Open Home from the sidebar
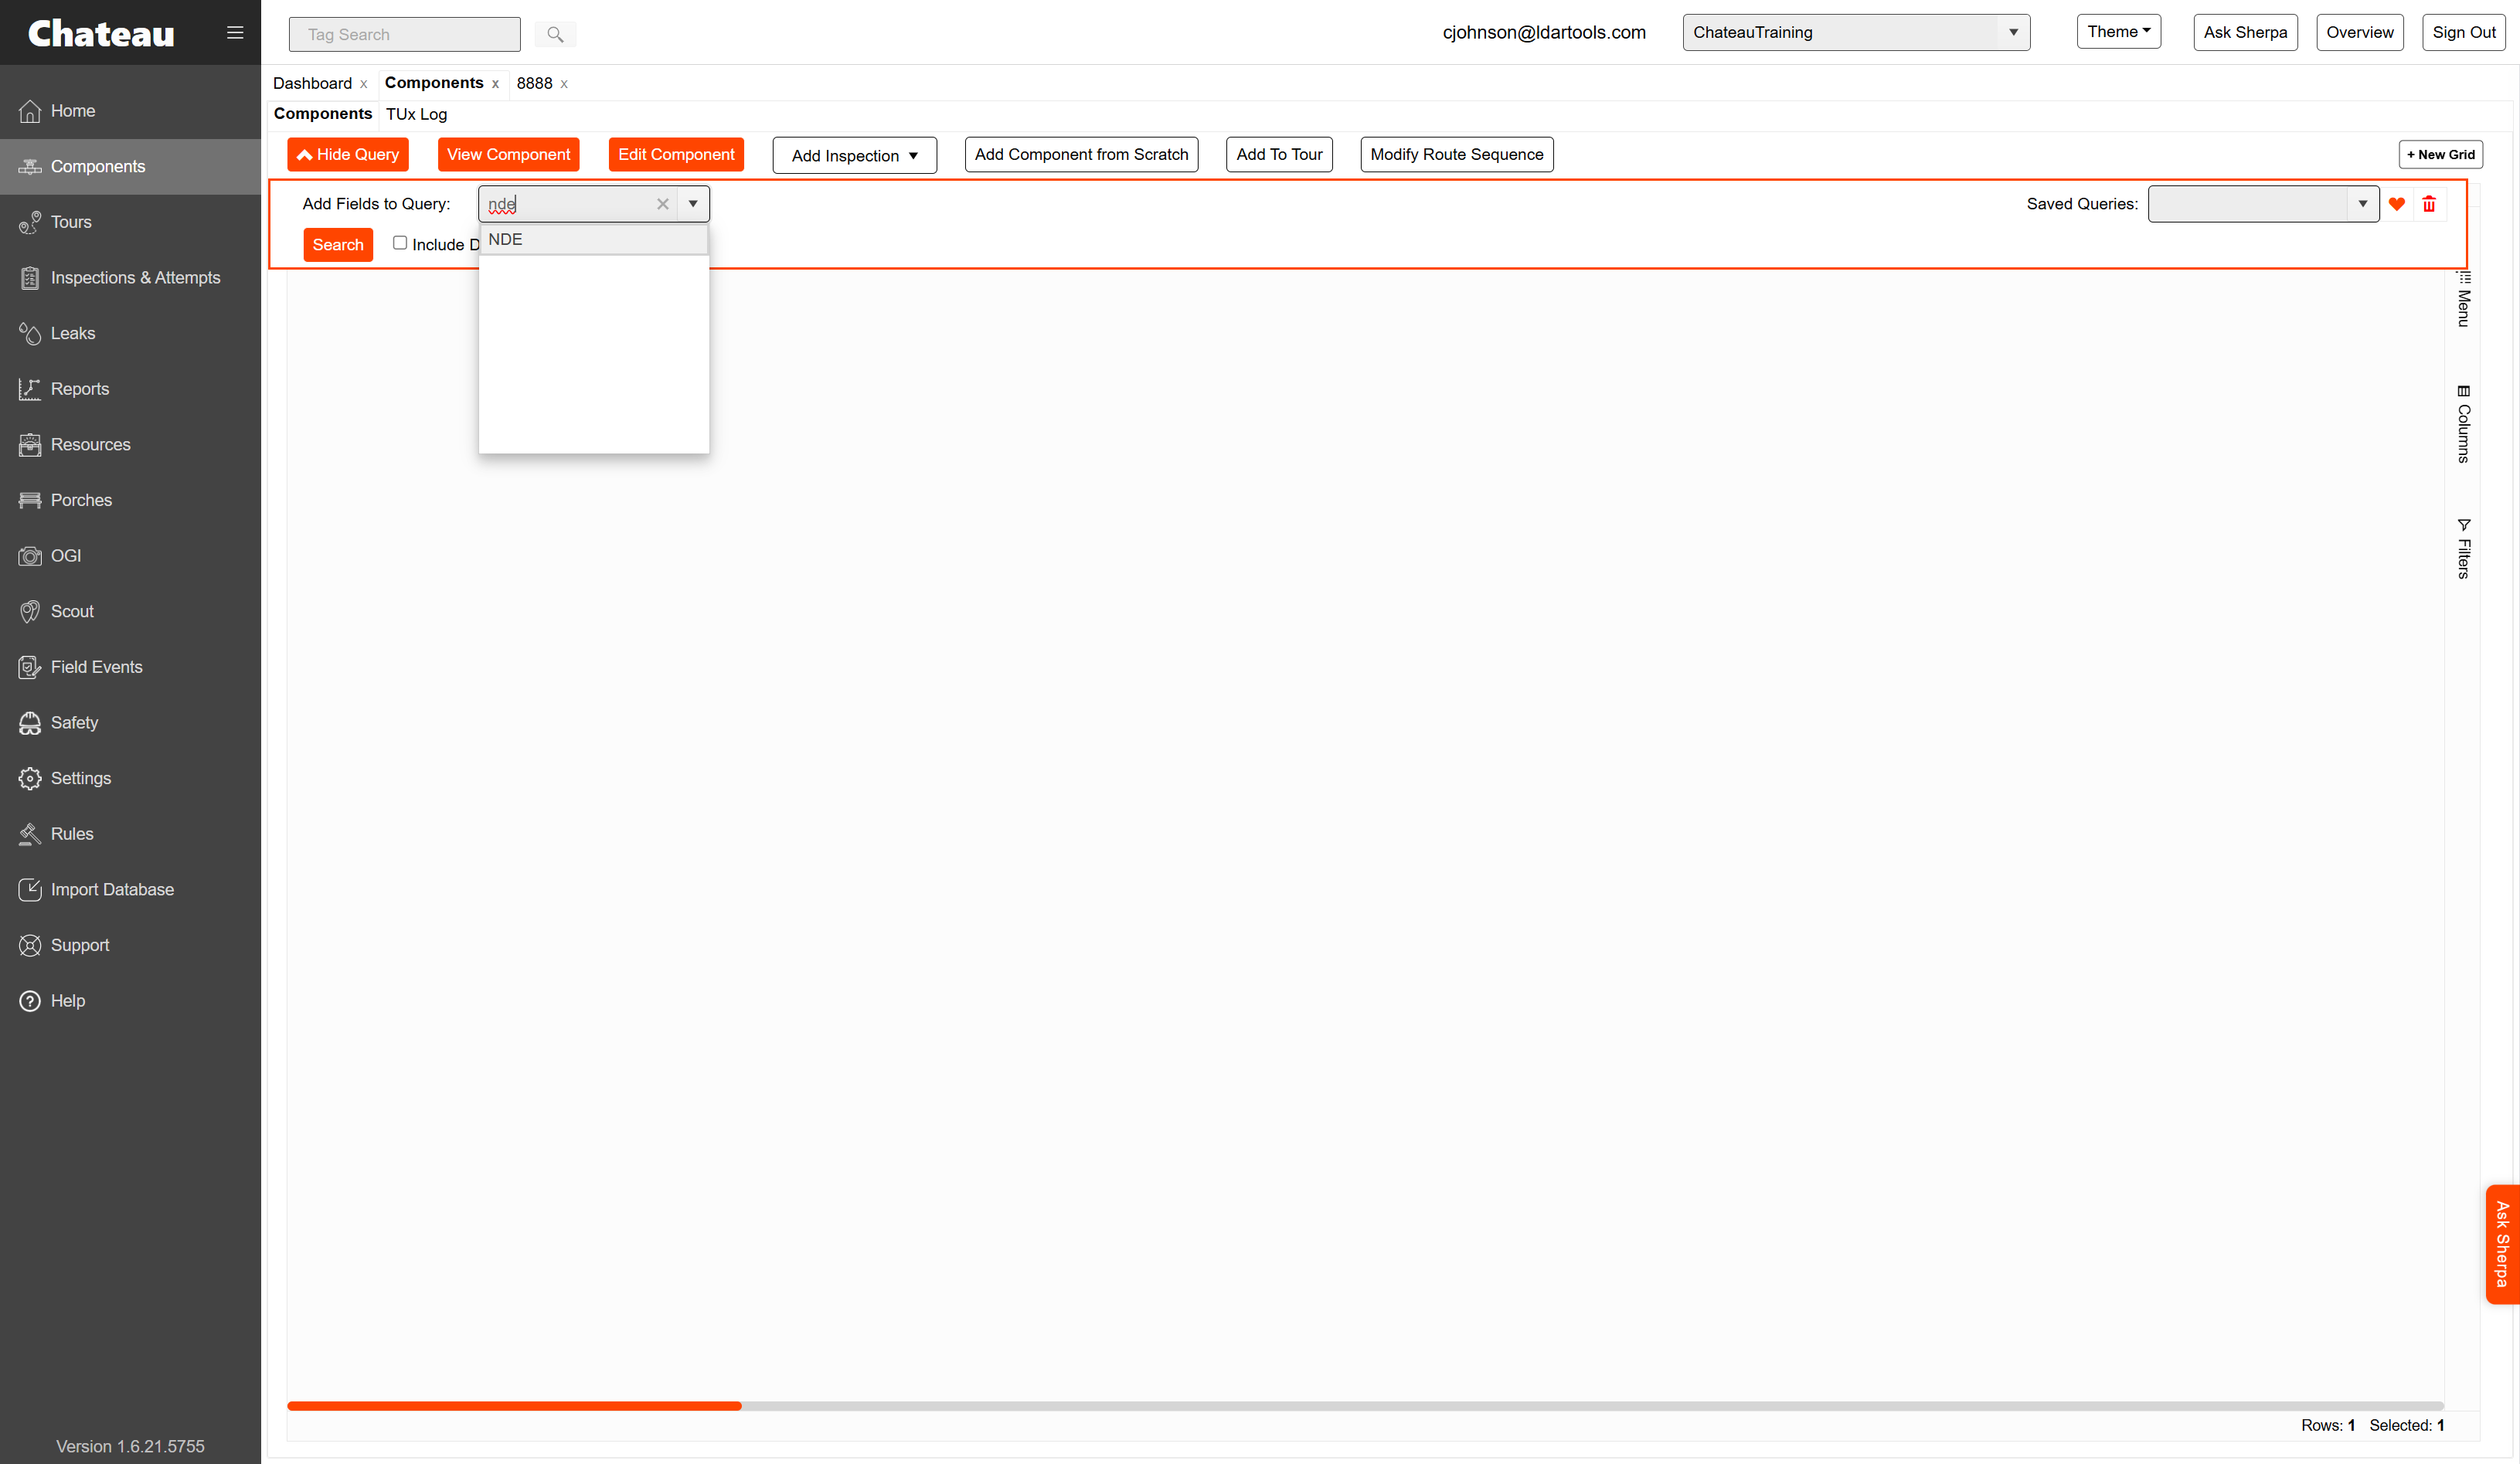The width and height of the screenshot is (2520, 1464). tap(130, 111)
